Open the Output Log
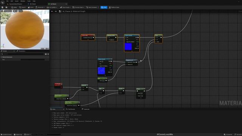Screen dimensions: 242x136 [18, 134]
